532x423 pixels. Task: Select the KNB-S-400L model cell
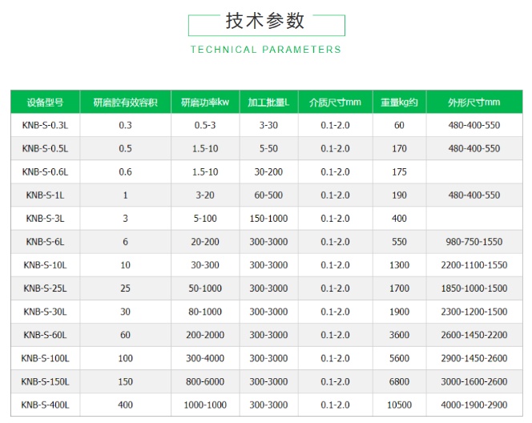pos(45,405)
